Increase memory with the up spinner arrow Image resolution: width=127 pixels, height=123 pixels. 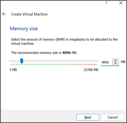[x=115, y=60]
